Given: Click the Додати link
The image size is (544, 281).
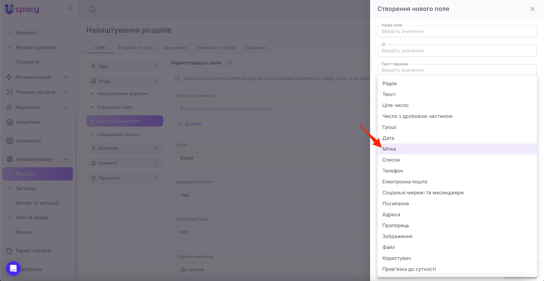Looking at the screenshot, I should [190, 124].
